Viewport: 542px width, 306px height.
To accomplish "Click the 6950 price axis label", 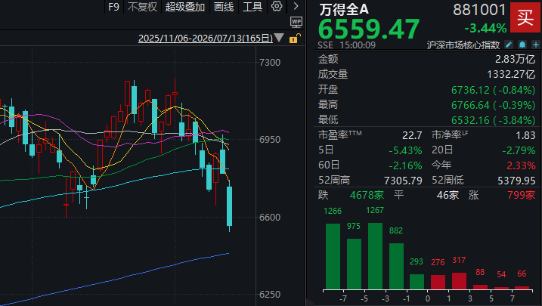I will [270, 140].
